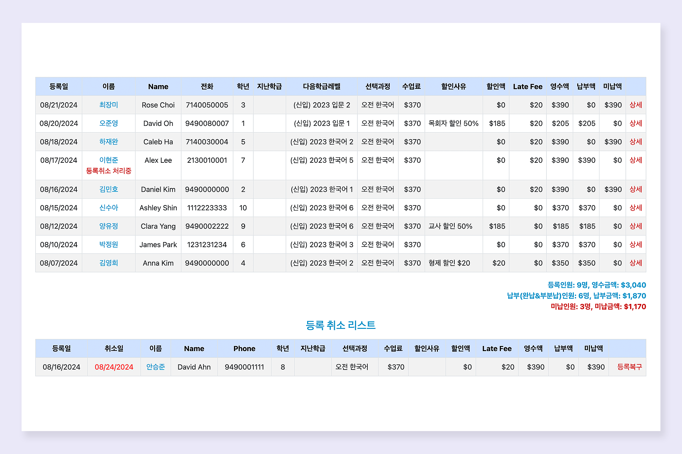Select 김민호 name link
The width and height of the screenshot is (682, 454).
pos(109,189)
